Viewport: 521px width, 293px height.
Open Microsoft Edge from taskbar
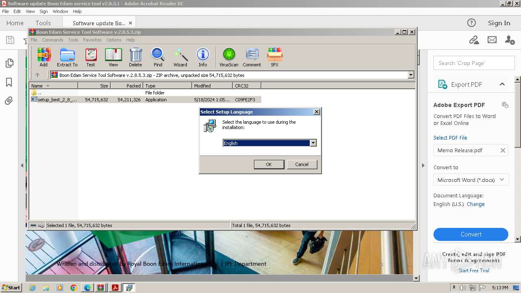click(88, 288)
